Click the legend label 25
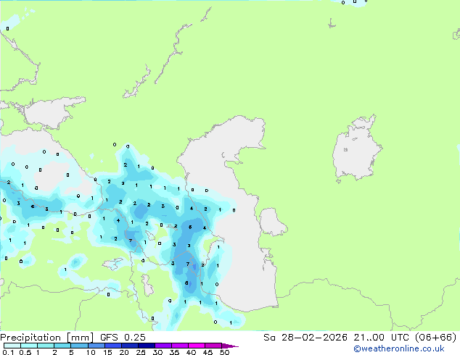The image size is (460, 355). pos(141,352)
